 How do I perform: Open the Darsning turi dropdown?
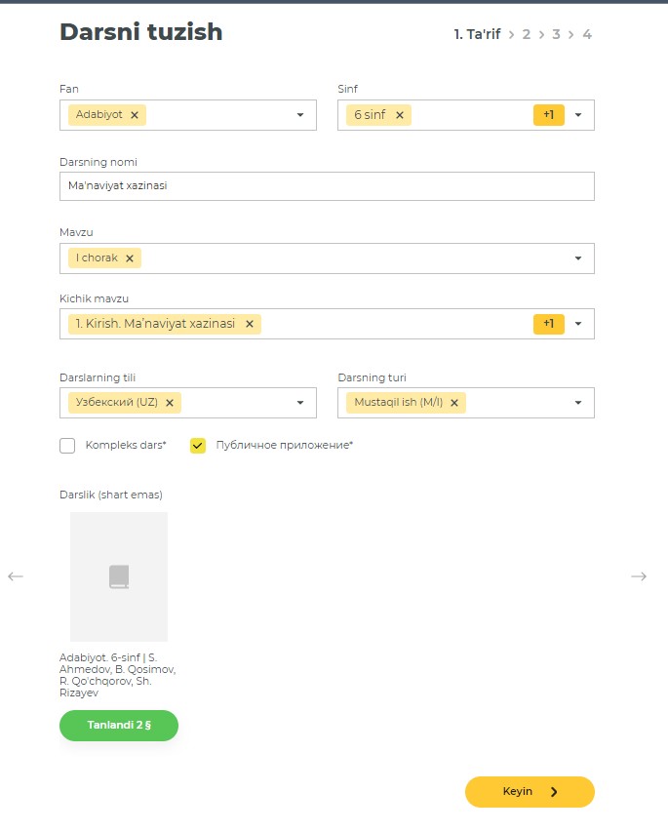(x=578, y=402)
